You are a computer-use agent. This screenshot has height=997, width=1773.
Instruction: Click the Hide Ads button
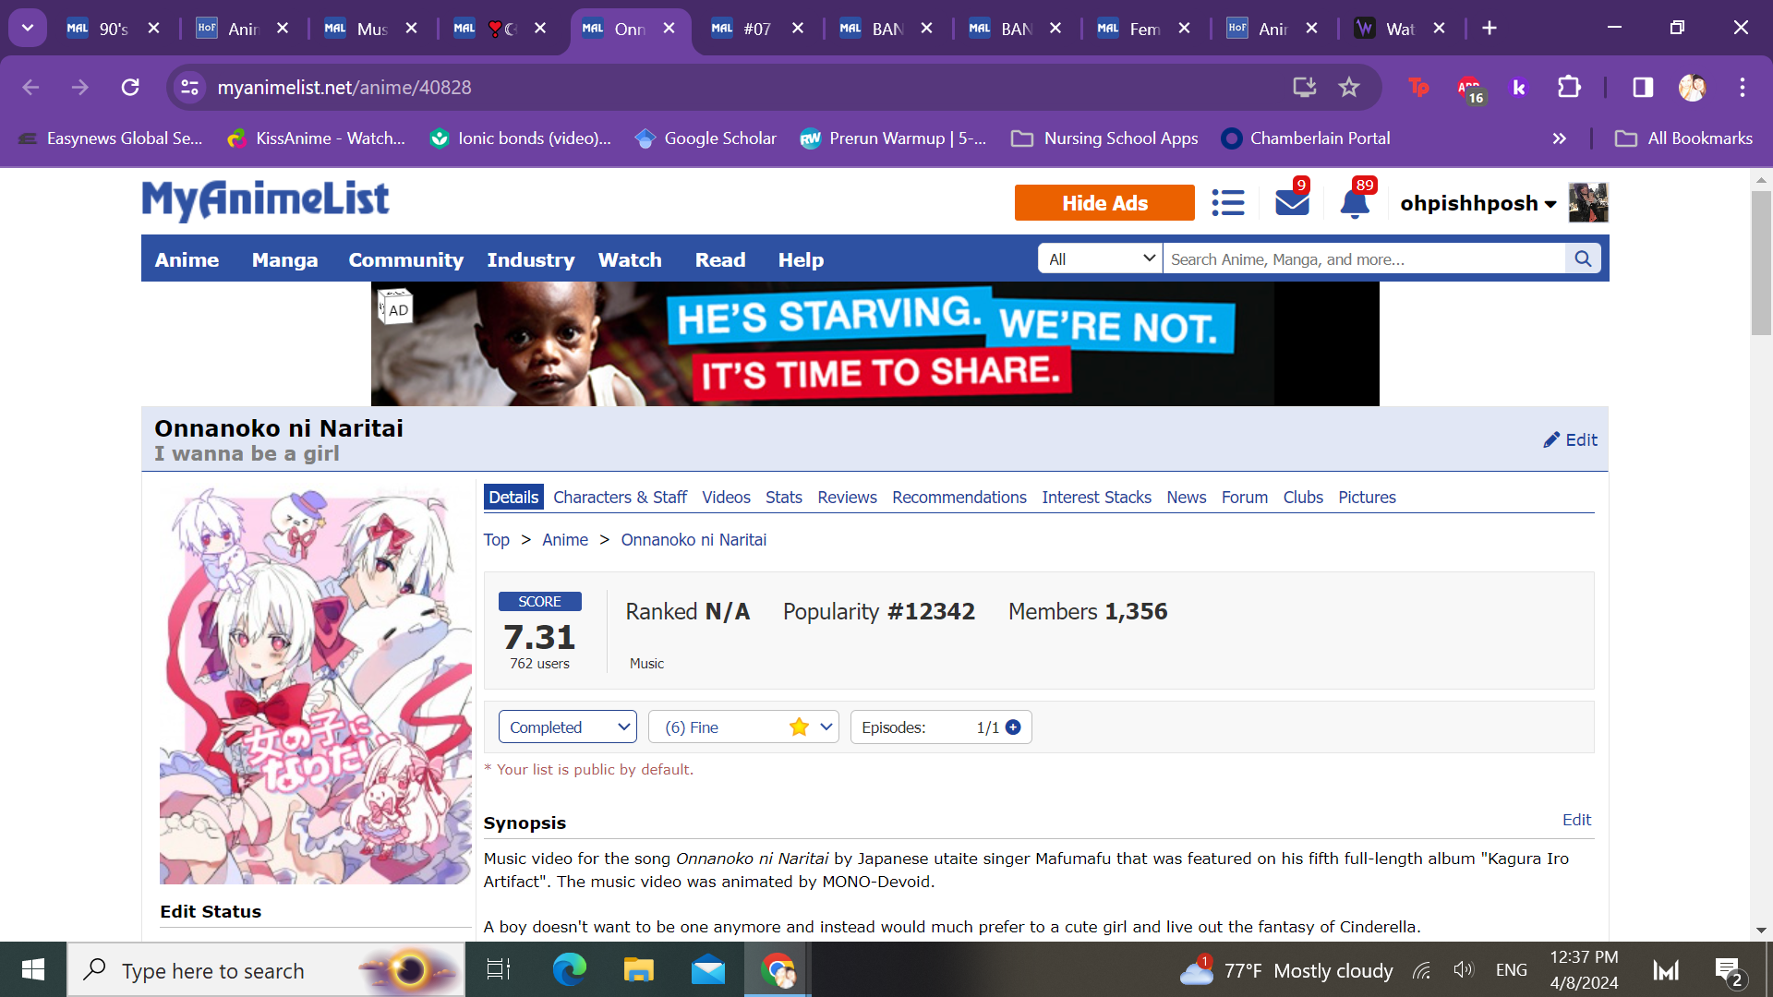tap(1104, 203)
